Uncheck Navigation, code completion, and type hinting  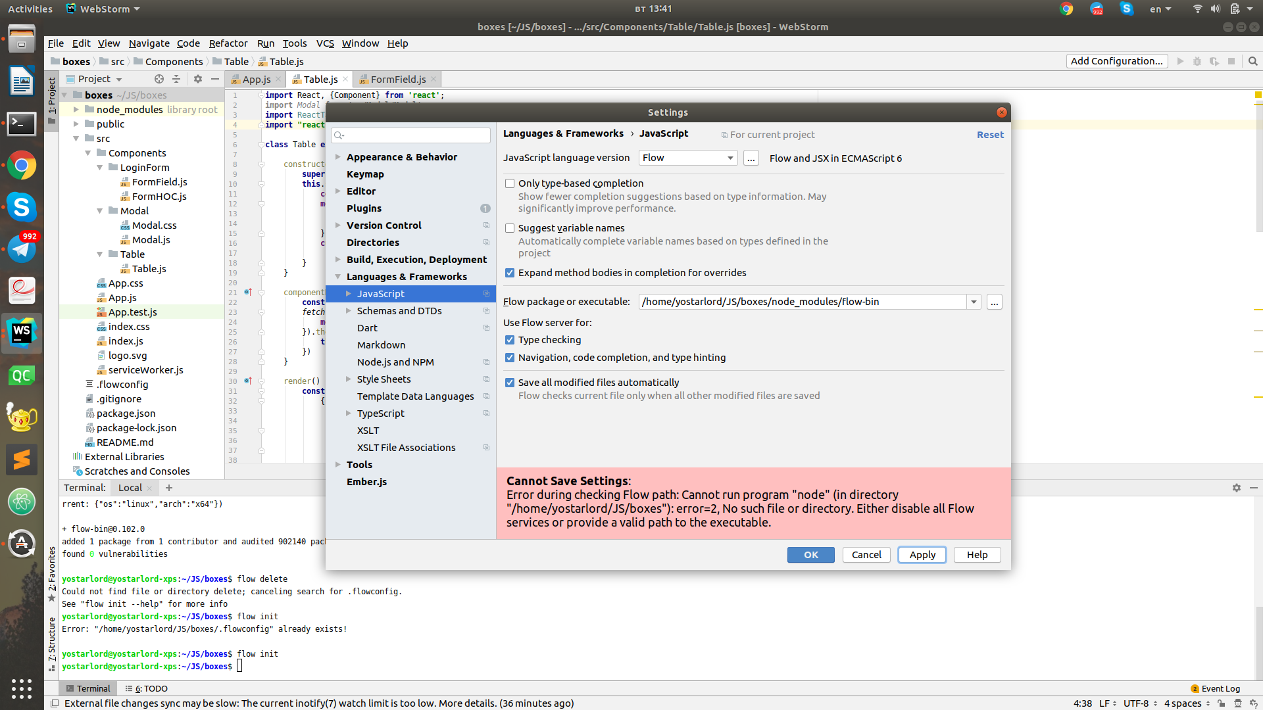coord(510,358)
